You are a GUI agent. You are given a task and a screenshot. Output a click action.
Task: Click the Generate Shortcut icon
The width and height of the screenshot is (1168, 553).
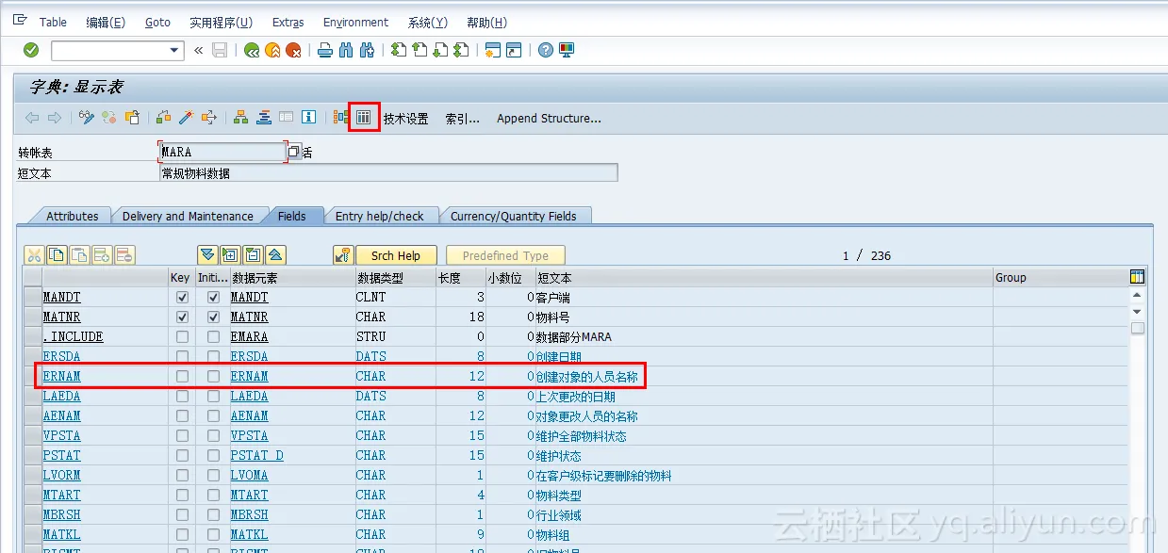pyautogui.click(x=514, y=50)
